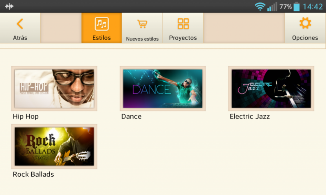Open the Electric Jazz style thumbnail

point(271,89)
